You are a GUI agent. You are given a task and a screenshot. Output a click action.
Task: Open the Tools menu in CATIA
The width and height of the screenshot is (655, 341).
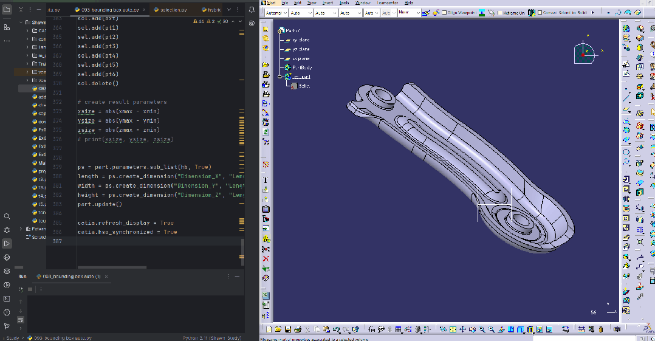pos(344,2)
